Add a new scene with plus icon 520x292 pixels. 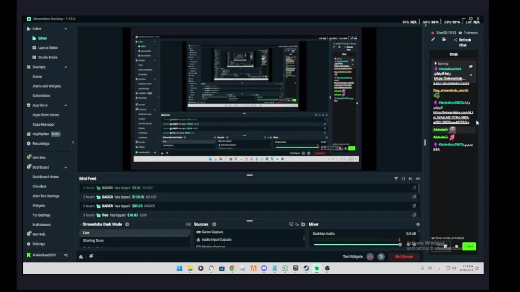[127, 224]
